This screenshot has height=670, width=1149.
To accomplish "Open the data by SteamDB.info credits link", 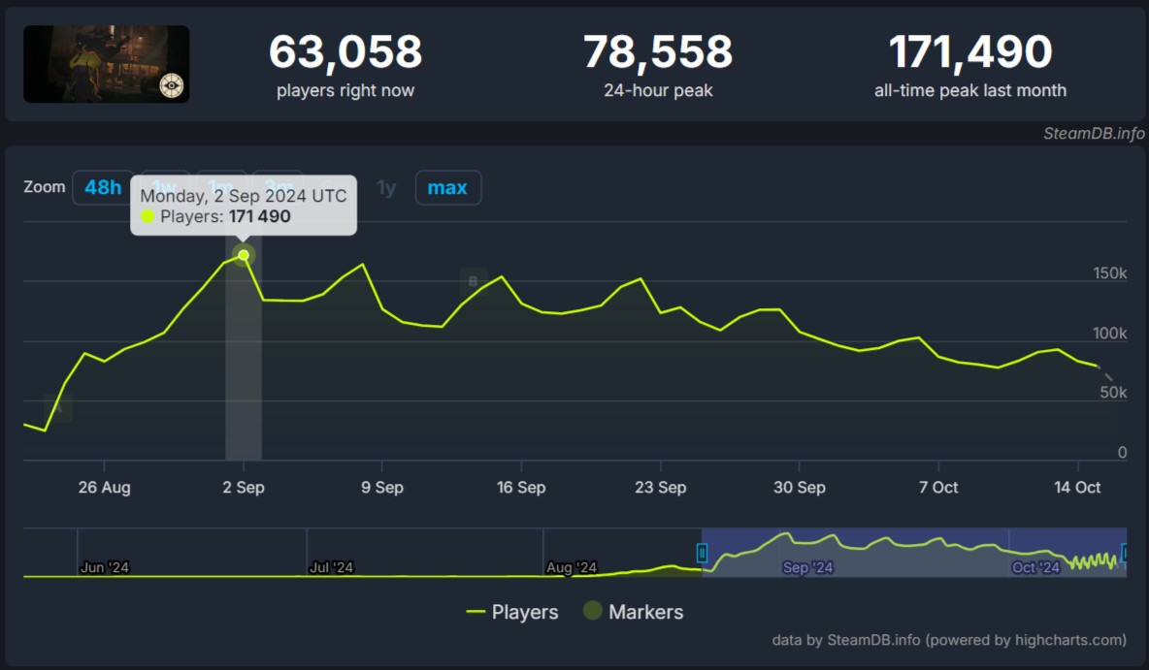I will 949,640.
